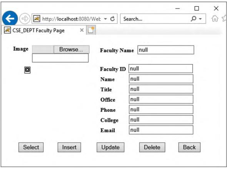Click the Title label text
The height and width of the screenshot is (169, 227).
(x=106, y=90)
